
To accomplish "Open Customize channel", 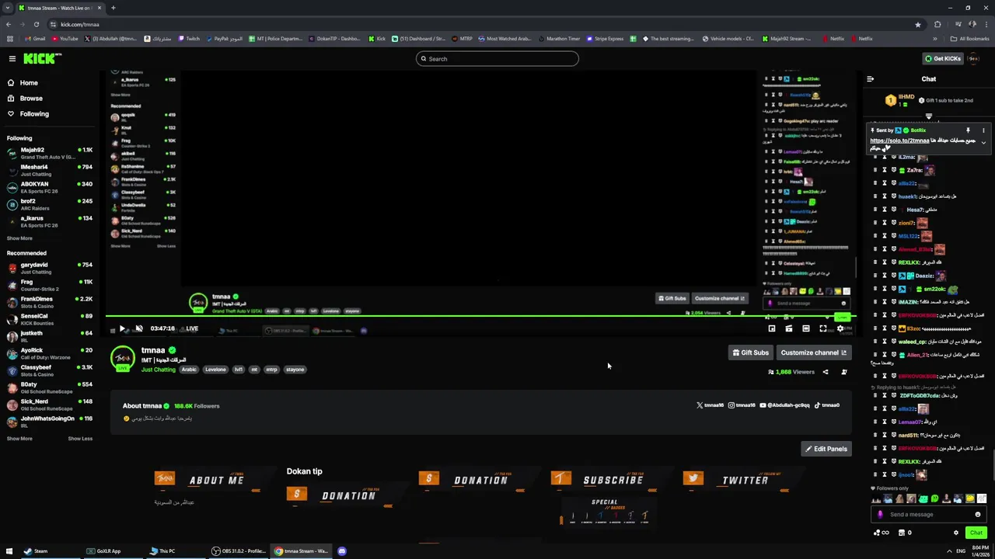I will tap(813, 352).
